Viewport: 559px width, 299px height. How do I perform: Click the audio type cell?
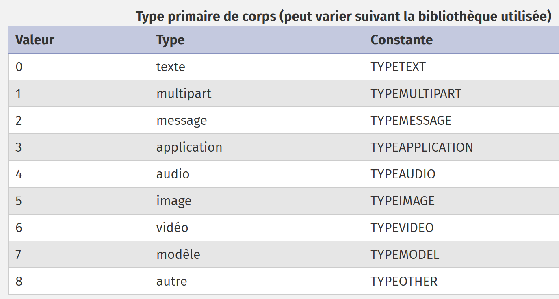pyautogui.click(x=173, y=174)
